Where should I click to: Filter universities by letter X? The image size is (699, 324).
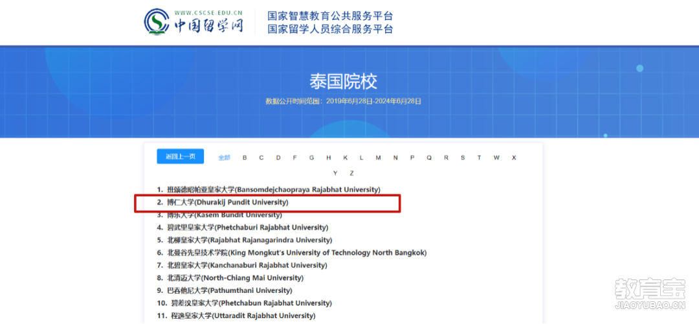click(513, 157)
